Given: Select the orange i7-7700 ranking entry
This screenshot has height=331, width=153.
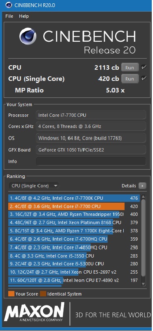Looking at the screenshot, I should click(74, 206).
